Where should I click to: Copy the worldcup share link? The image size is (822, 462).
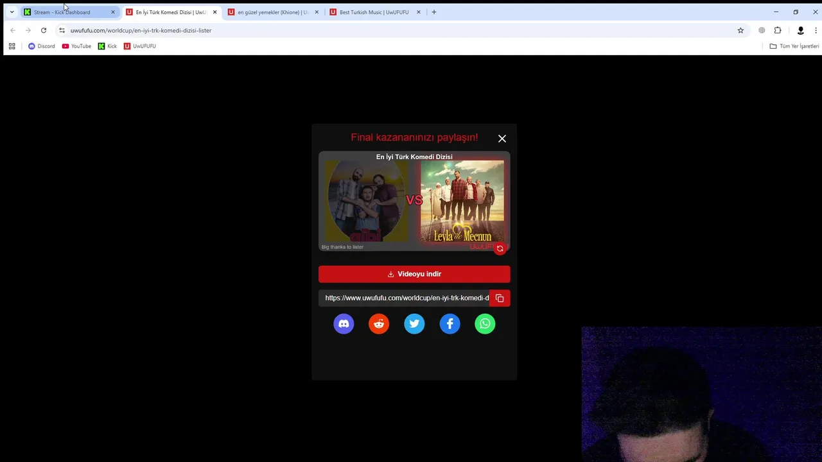pos(500,298)
